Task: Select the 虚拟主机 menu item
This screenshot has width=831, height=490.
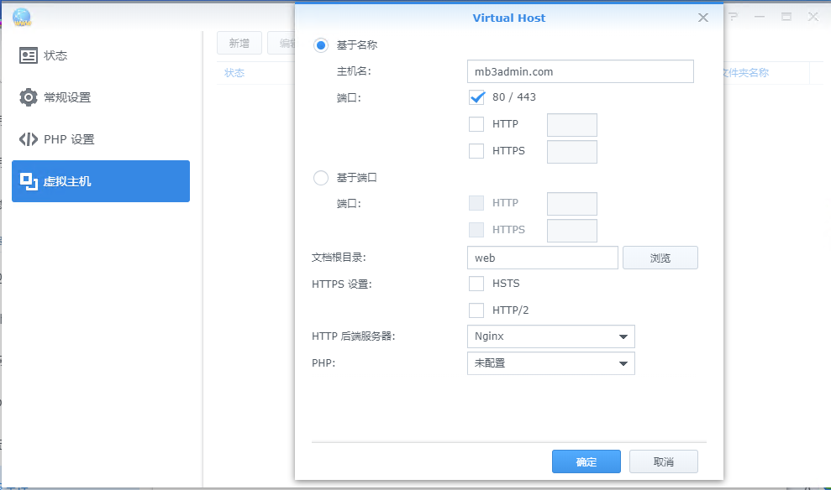Action: pos(101,181)
